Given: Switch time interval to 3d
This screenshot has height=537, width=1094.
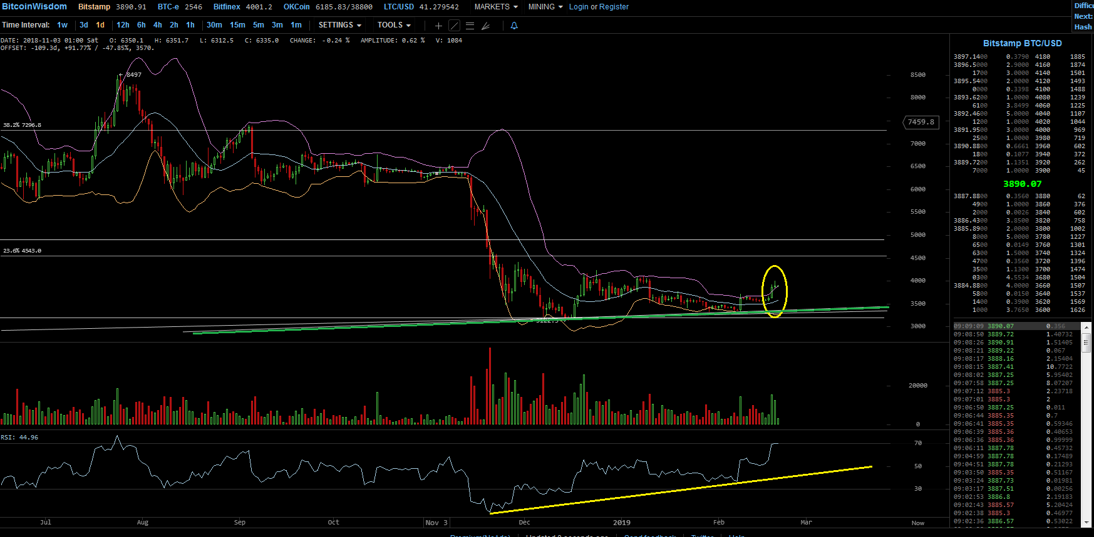Looking at the screenshot, I should pos(84,25).
